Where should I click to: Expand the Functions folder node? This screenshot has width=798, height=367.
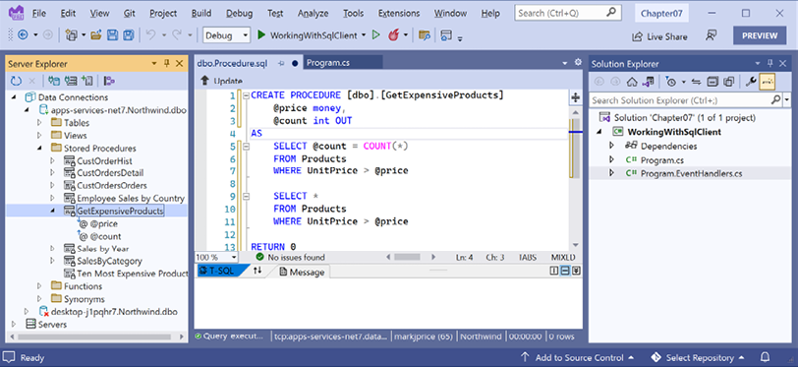click(40, 286)
